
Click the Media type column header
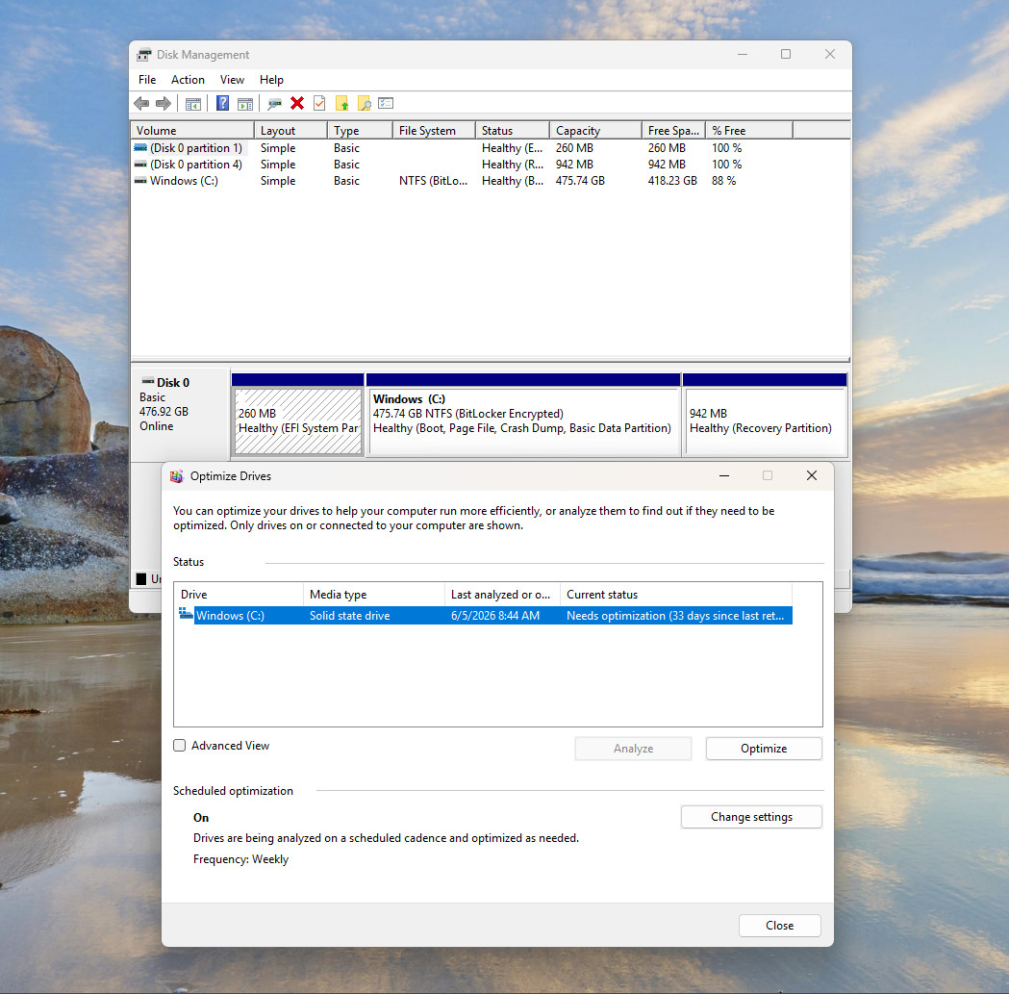coord(374,595)
